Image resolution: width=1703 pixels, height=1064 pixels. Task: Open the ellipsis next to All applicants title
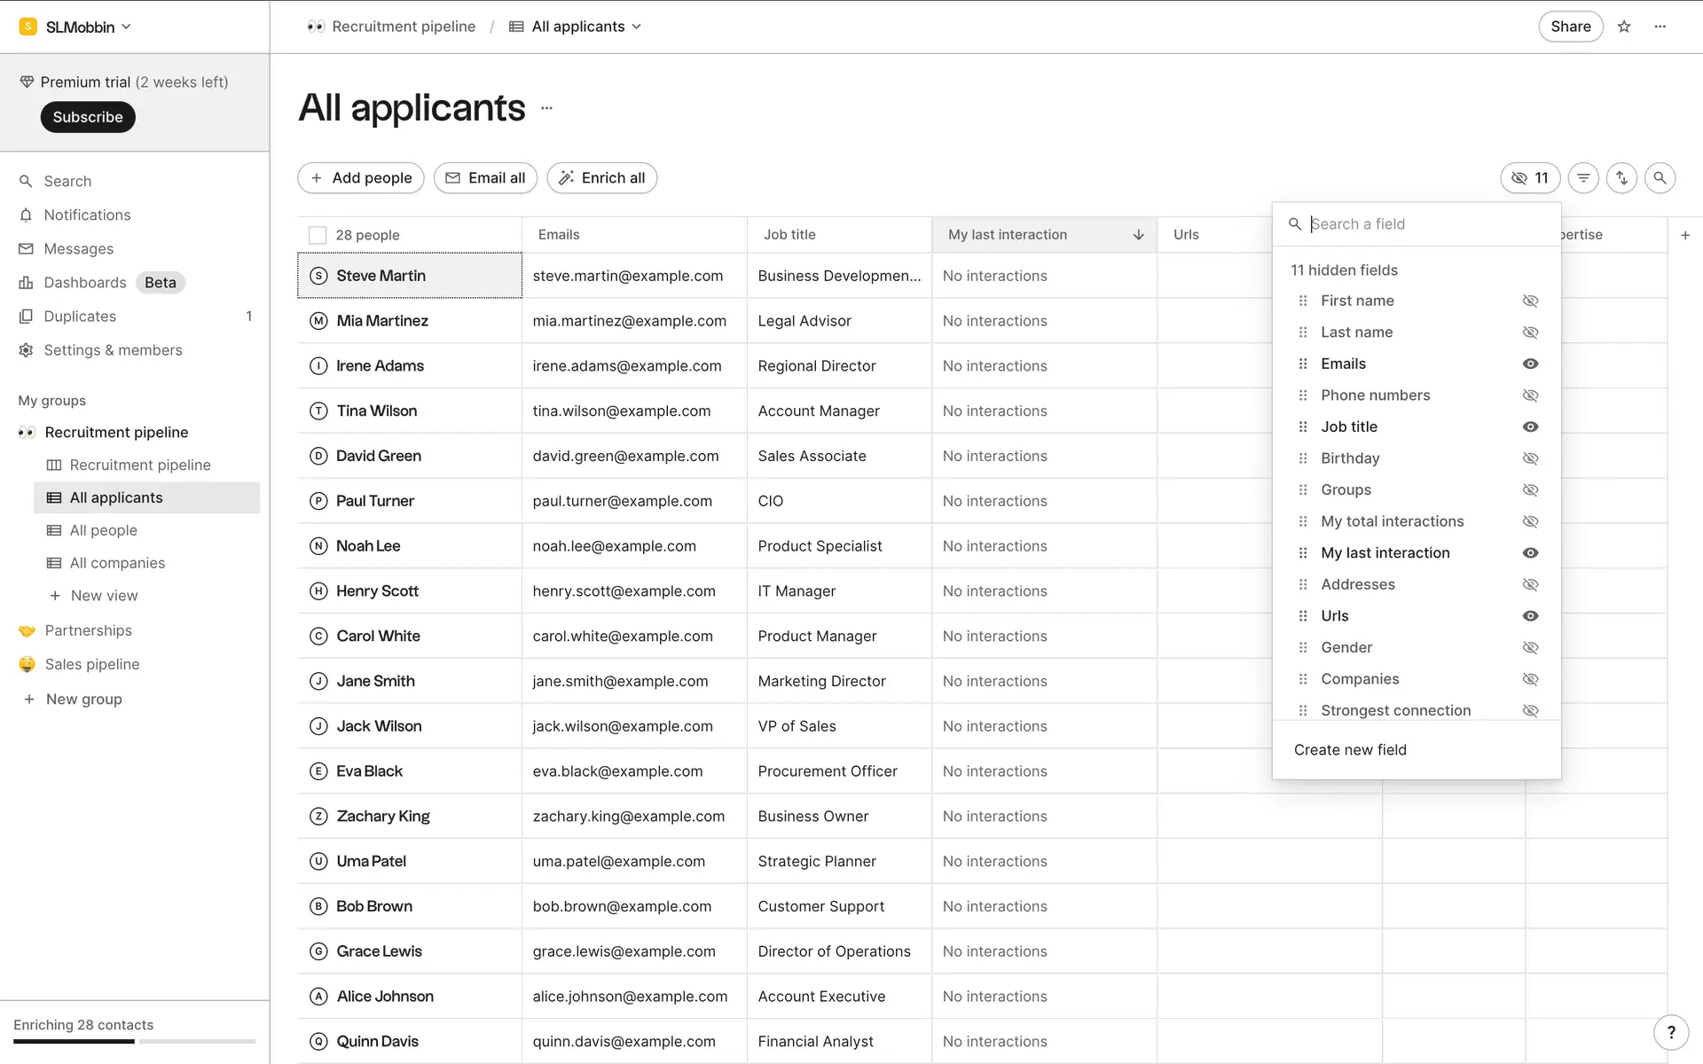coord(546,108)
